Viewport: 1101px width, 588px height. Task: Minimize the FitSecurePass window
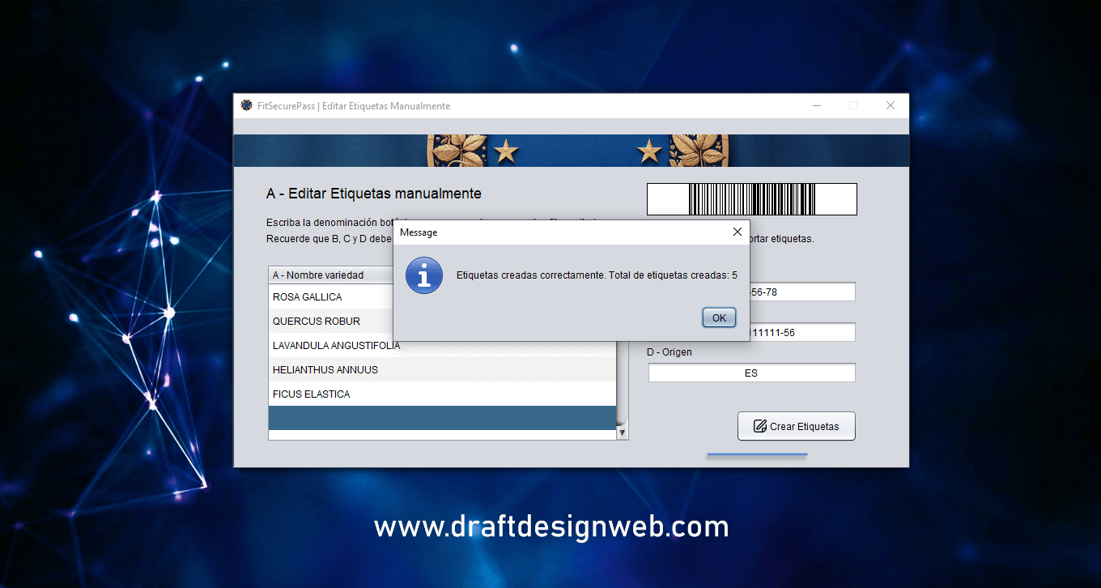pyautogui.click(x=816, y=106)
